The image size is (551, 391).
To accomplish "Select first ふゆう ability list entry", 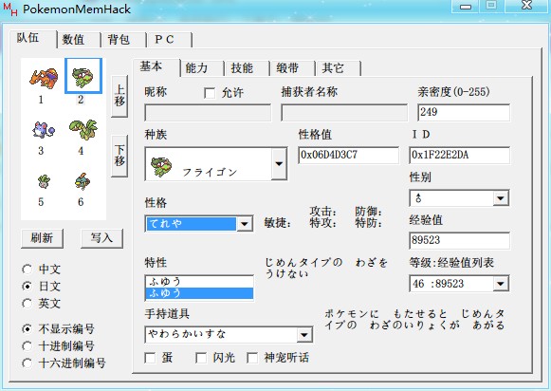I will (x=199, y=282).
